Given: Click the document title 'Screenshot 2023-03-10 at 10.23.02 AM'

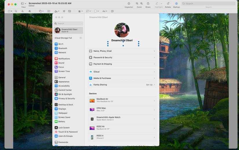Looking at the screenshot, I should (x=50, y=3).
